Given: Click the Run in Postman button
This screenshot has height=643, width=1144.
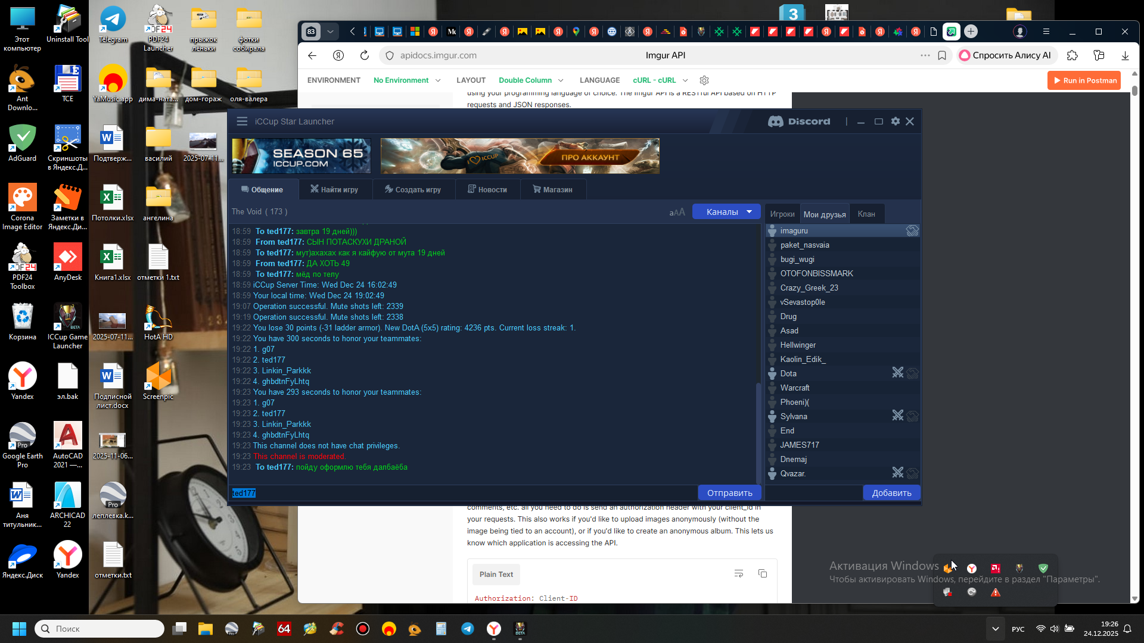Looking at the screenshot, I should pyautogui.click(x=1084, y=80).
